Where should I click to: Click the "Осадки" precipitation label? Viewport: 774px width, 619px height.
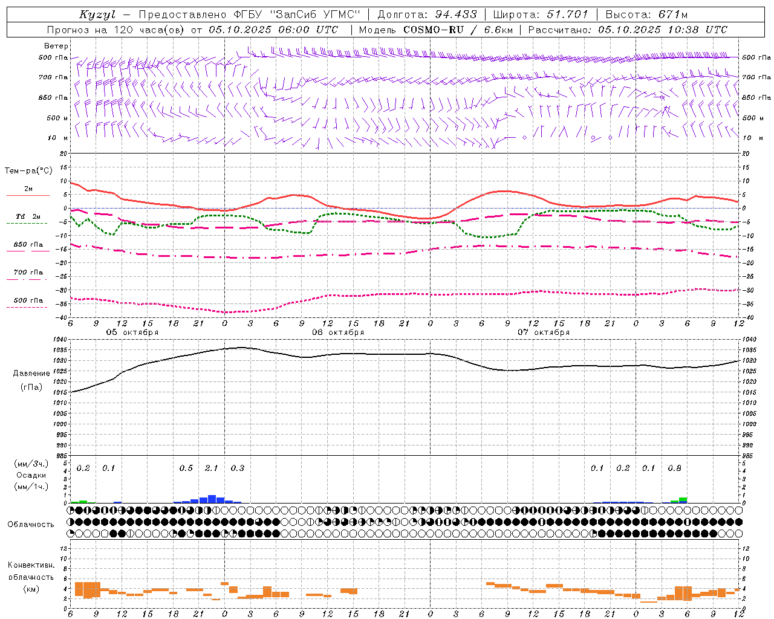(31, 475)
